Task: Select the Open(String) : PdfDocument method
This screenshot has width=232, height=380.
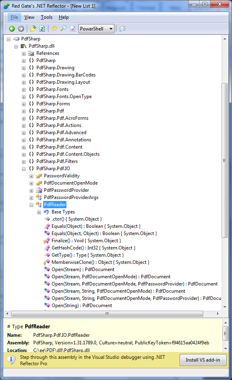Action: (82, 306)
